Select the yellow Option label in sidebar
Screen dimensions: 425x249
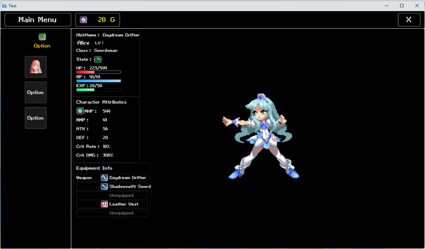click(x=42, y=46)
